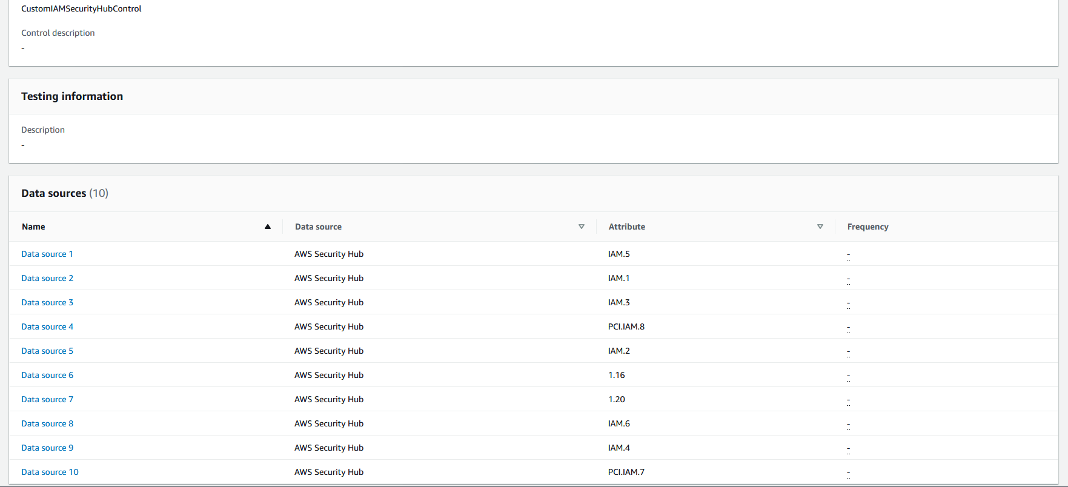This screenshot has height=487, width=1068.
Task: Click the Control description label
Action: tap(58, 33)
